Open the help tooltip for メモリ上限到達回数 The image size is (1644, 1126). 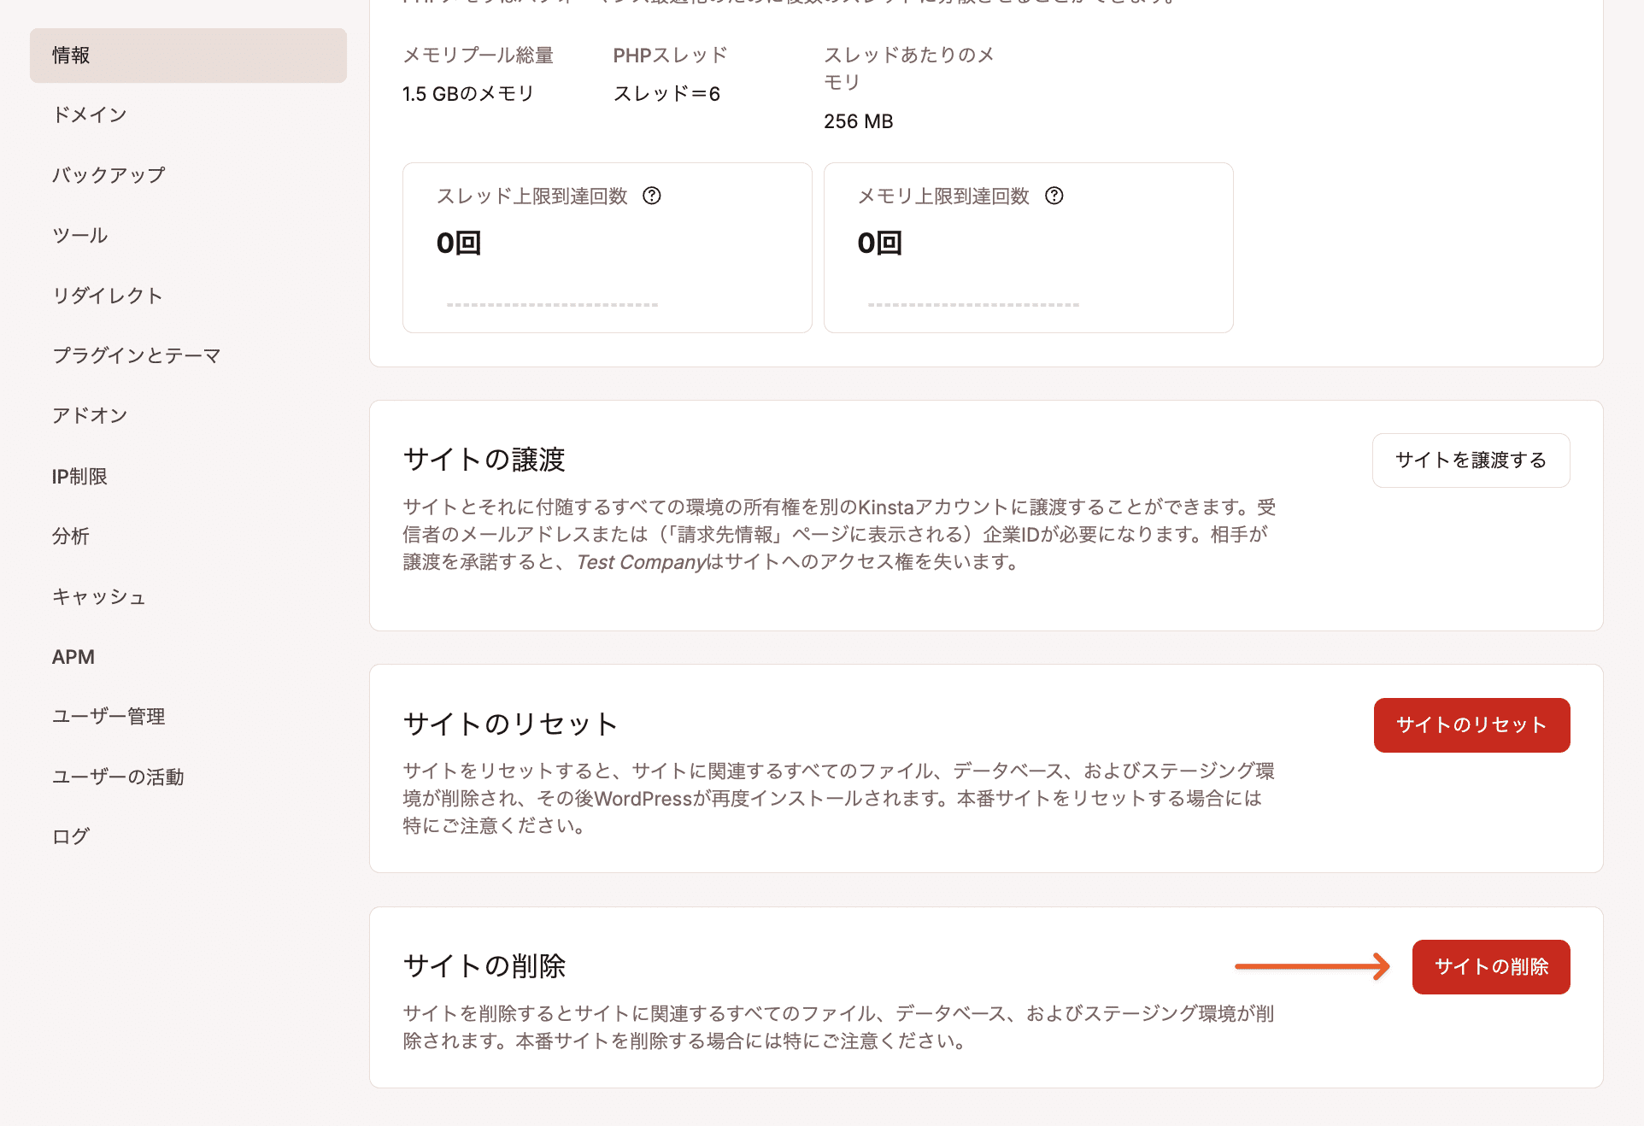click(x=1054, y=196)
